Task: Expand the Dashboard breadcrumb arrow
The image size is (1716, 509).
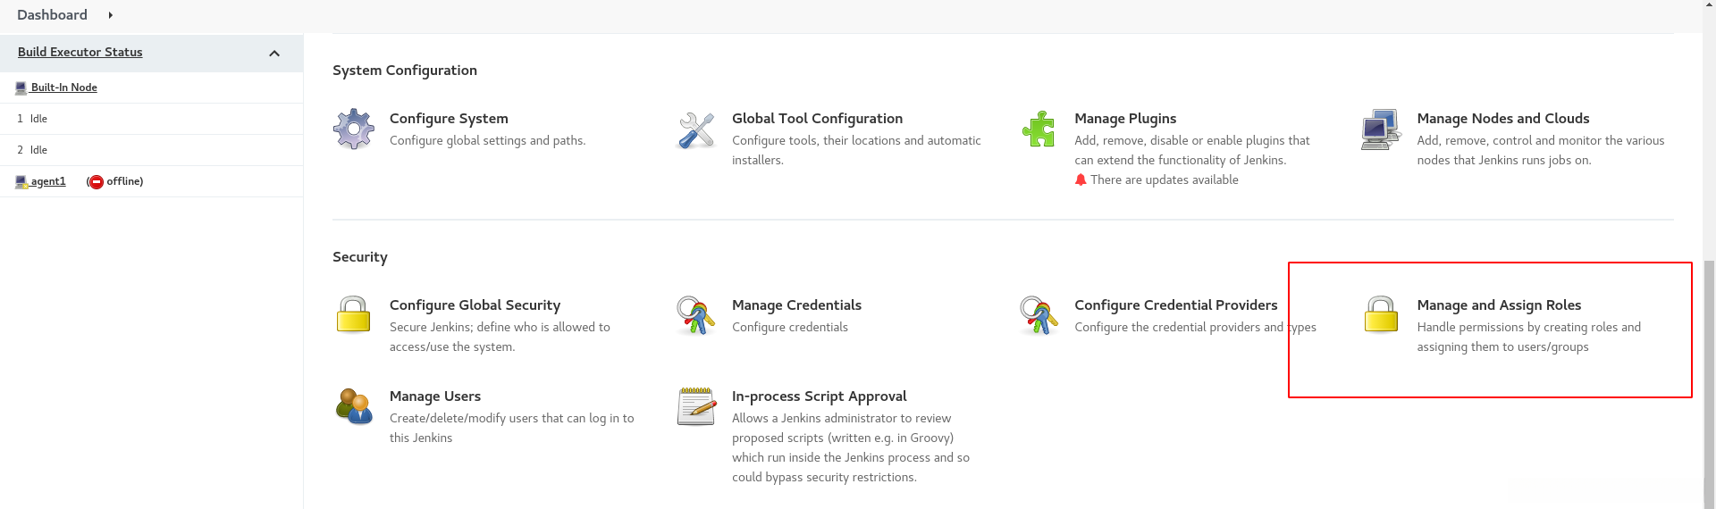Action: click(x=110, y=15)
